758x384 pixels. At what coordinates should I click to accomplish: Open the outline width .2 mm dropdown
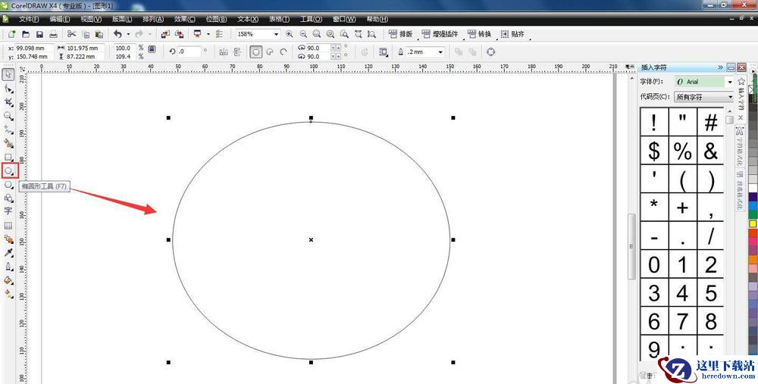440,52
